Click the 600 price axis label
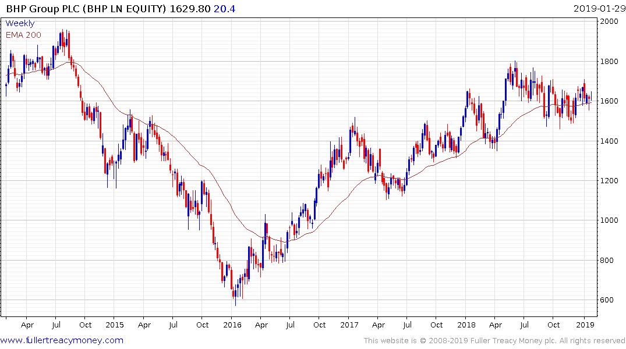The width and height of the screenshot is (626, 349). tap(609, 300)
